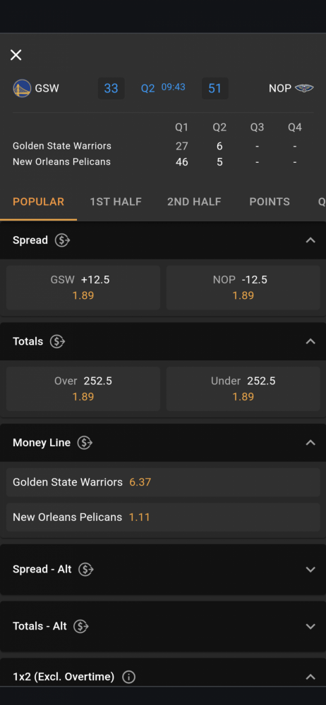This screenshot has width=326, height=705.
Task: Tap the Golden State Warriors logo
Action: coord(22,89)
